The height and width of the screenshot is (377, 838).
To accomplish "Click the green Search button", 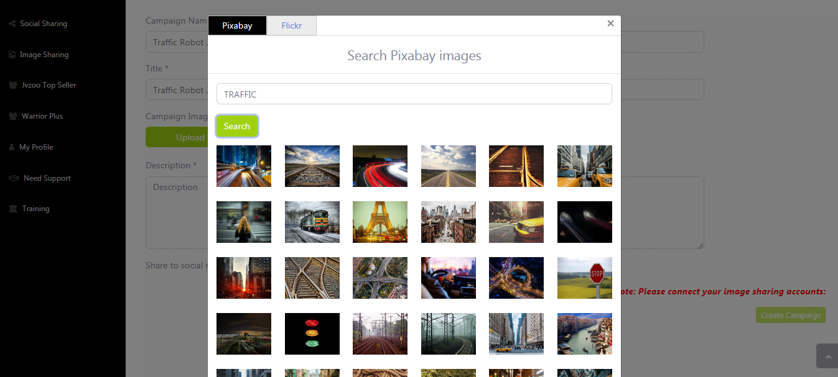I will point(237,126).
